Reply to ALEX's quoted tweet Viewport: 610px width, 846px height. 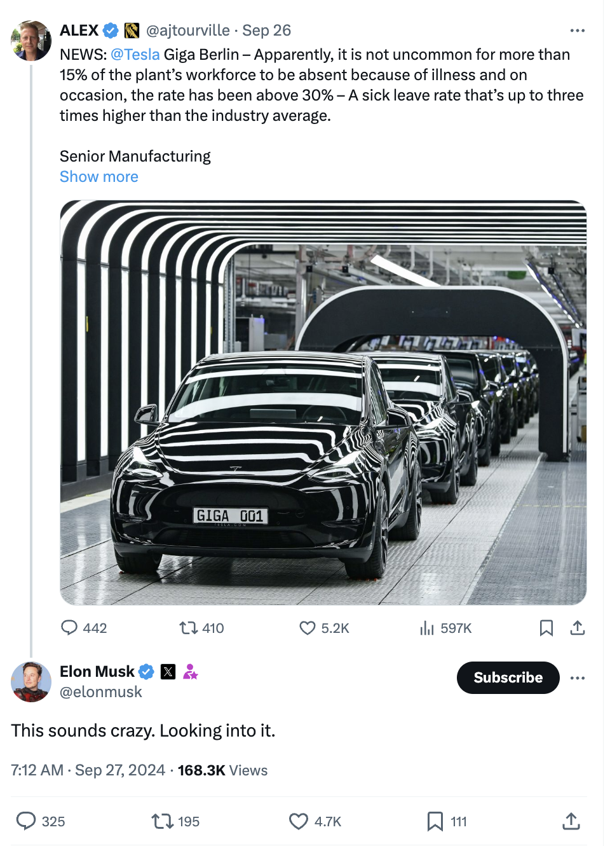point(69,628)
